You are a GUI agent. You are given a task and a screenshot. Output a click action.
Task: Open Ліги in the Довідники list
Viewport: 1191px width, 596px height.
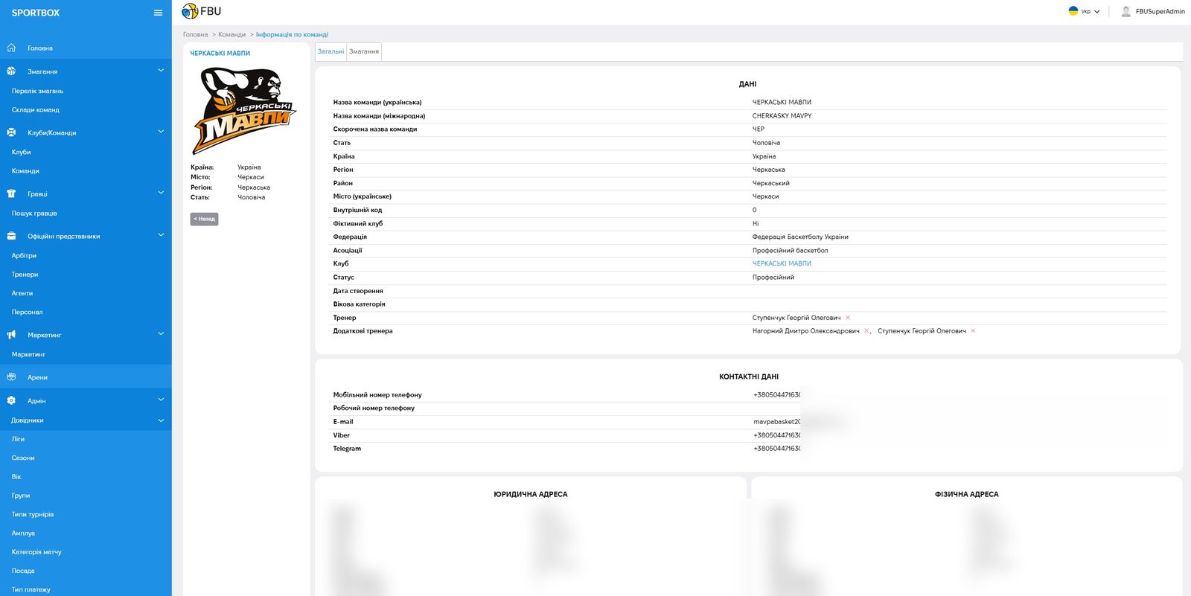(x=18, y=439)
